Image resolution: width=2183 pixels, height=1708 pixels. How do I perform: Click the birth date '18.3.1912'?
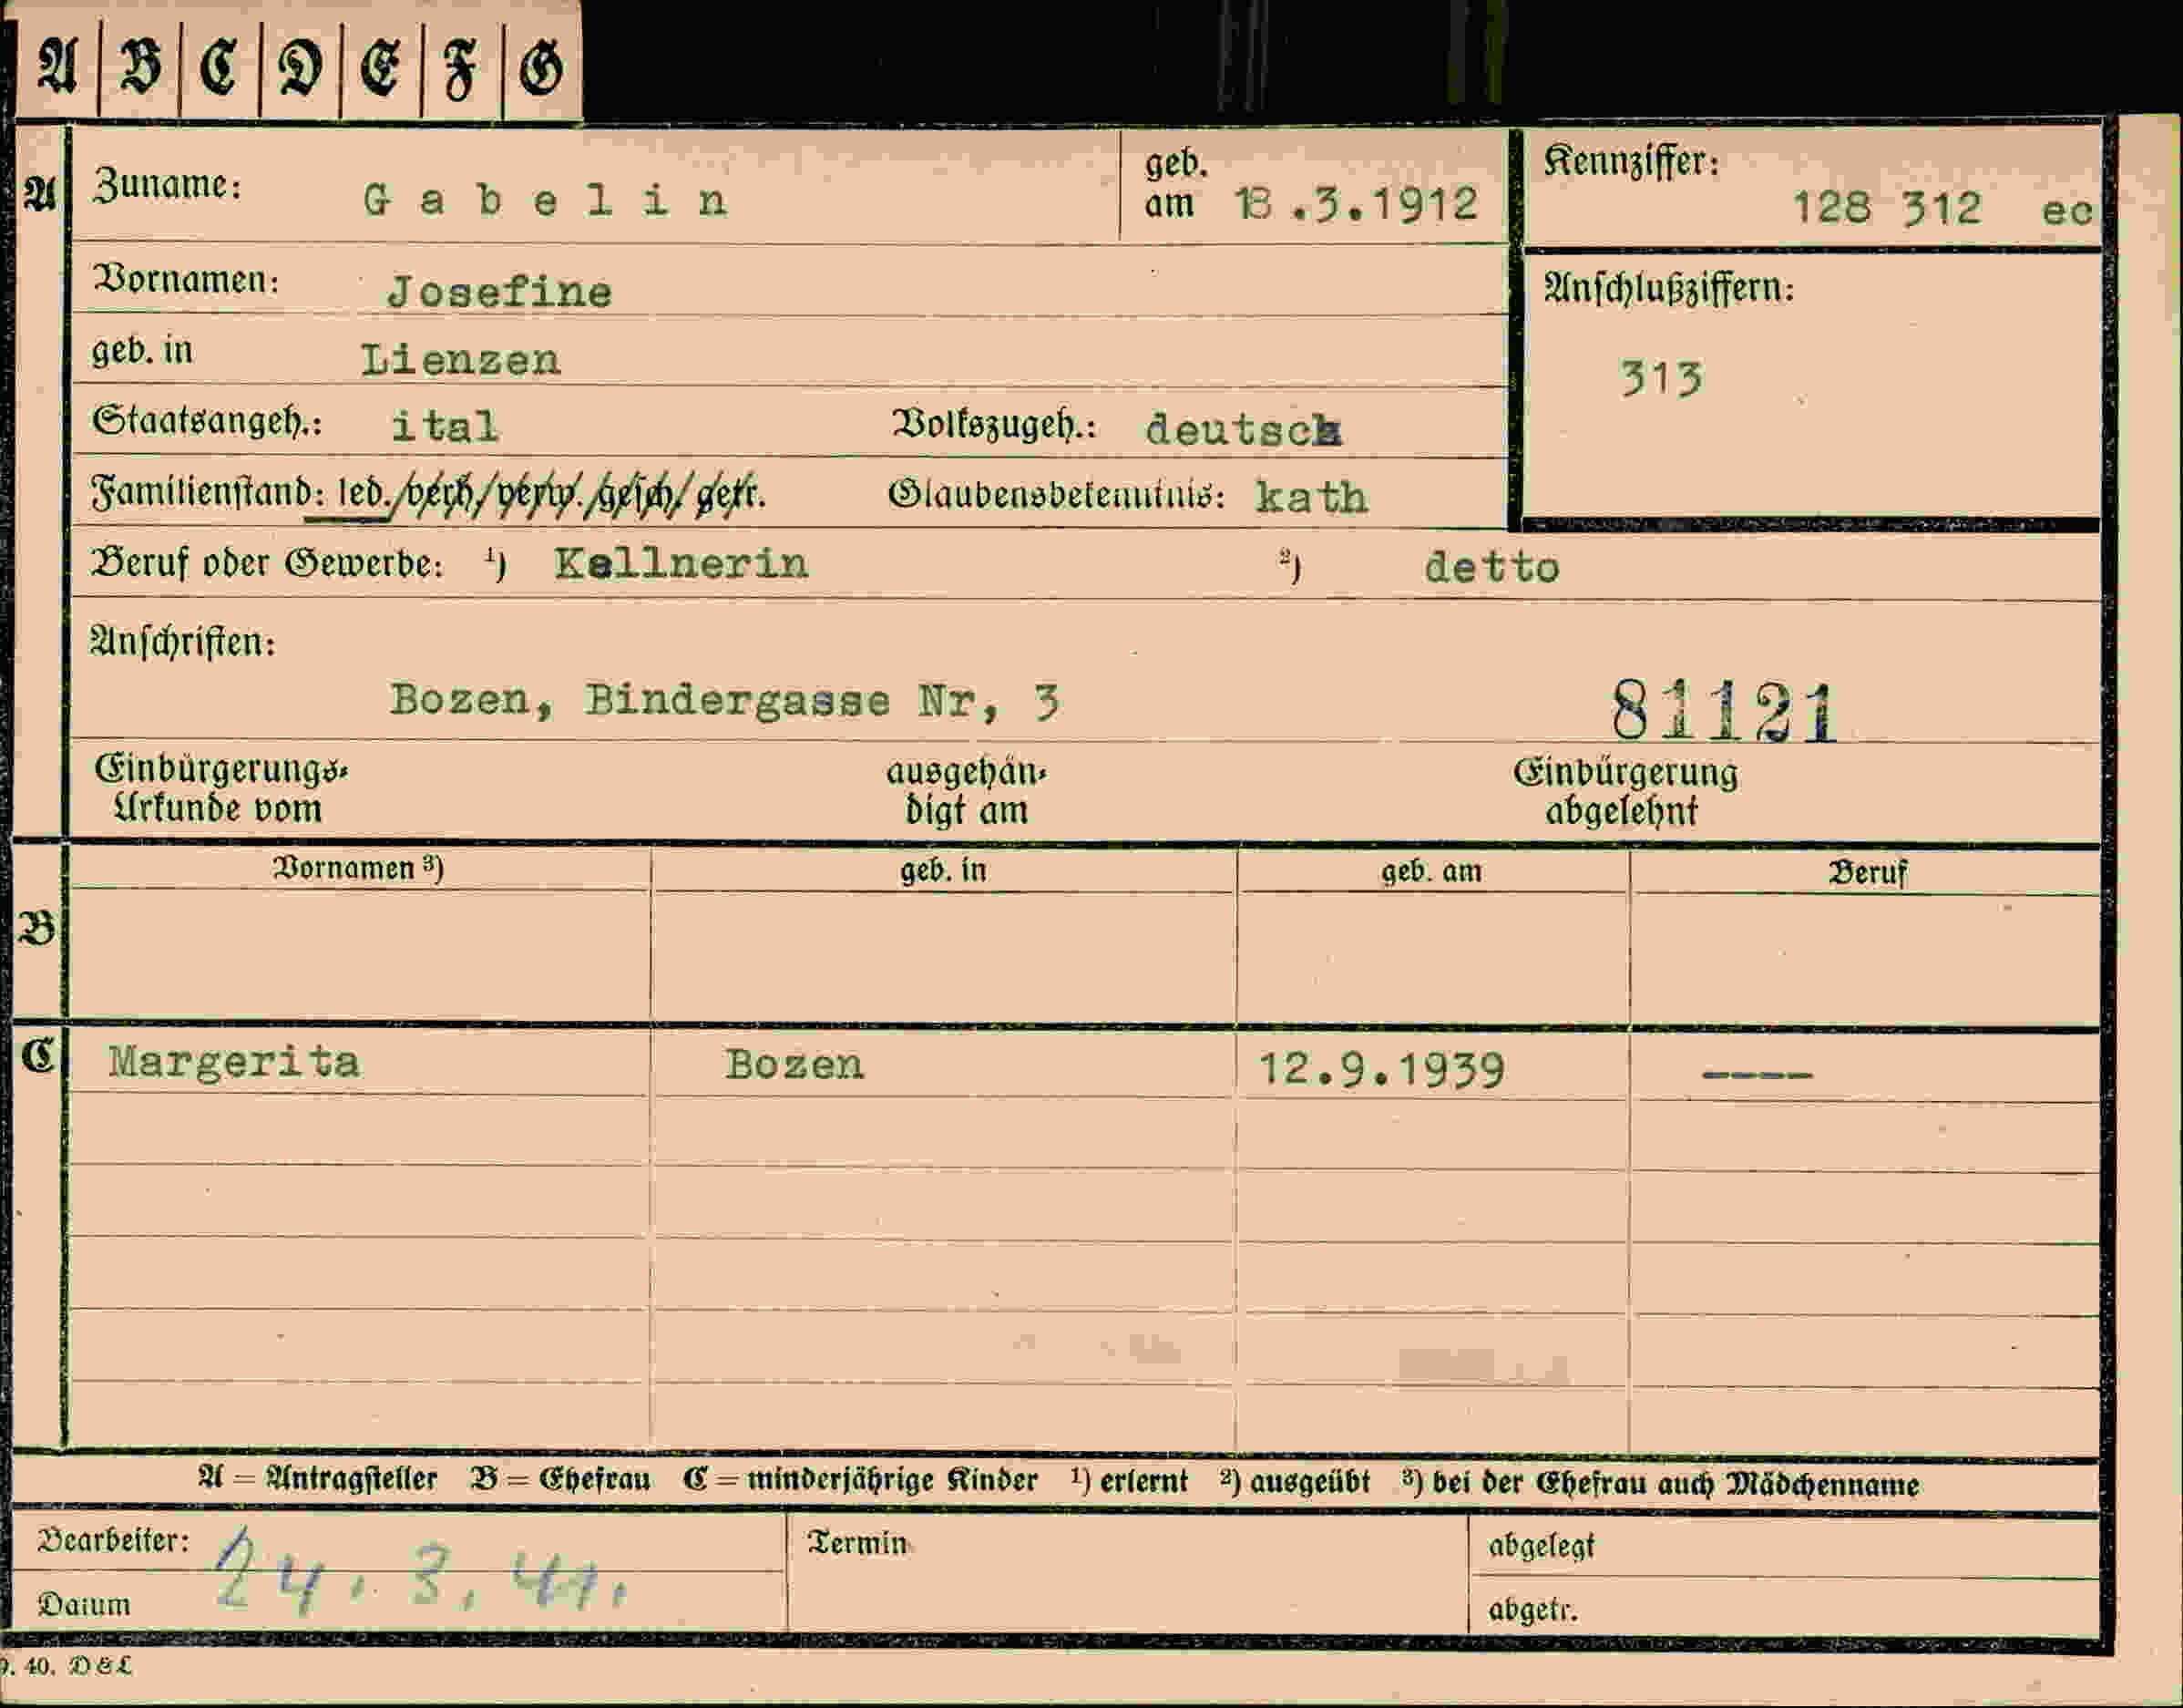(x=1356, y=205)
